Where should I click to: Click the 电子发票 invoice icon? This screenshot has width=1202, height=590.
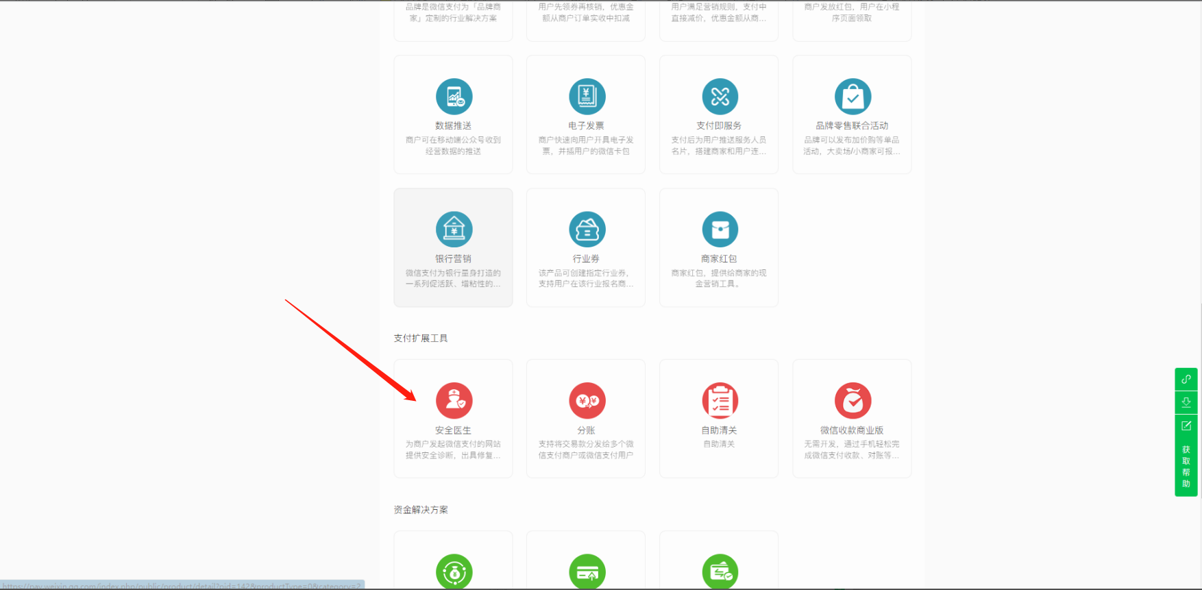[x=587, y=97]
